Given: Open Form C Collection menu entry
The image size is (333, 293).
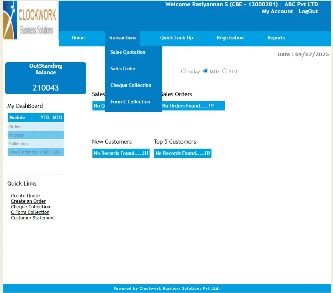Looking at the screenshot, I should point(130,102).
